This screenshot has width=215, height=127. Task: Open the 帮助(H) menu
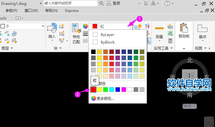pos(51,11)
